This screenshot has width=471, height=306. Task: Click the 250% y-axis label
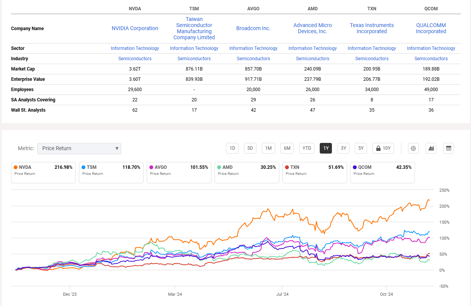pos(445,190)
